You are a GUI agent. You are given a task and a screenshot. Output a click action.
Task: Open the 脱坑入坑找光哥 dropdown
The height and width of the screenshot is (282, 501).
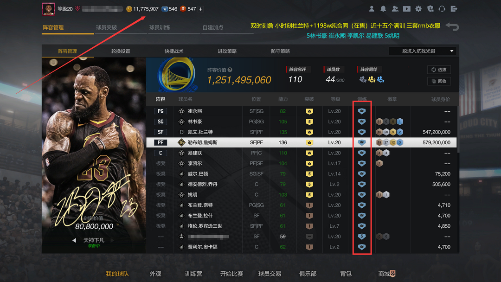pyautogui.click(x=423, y=51)
